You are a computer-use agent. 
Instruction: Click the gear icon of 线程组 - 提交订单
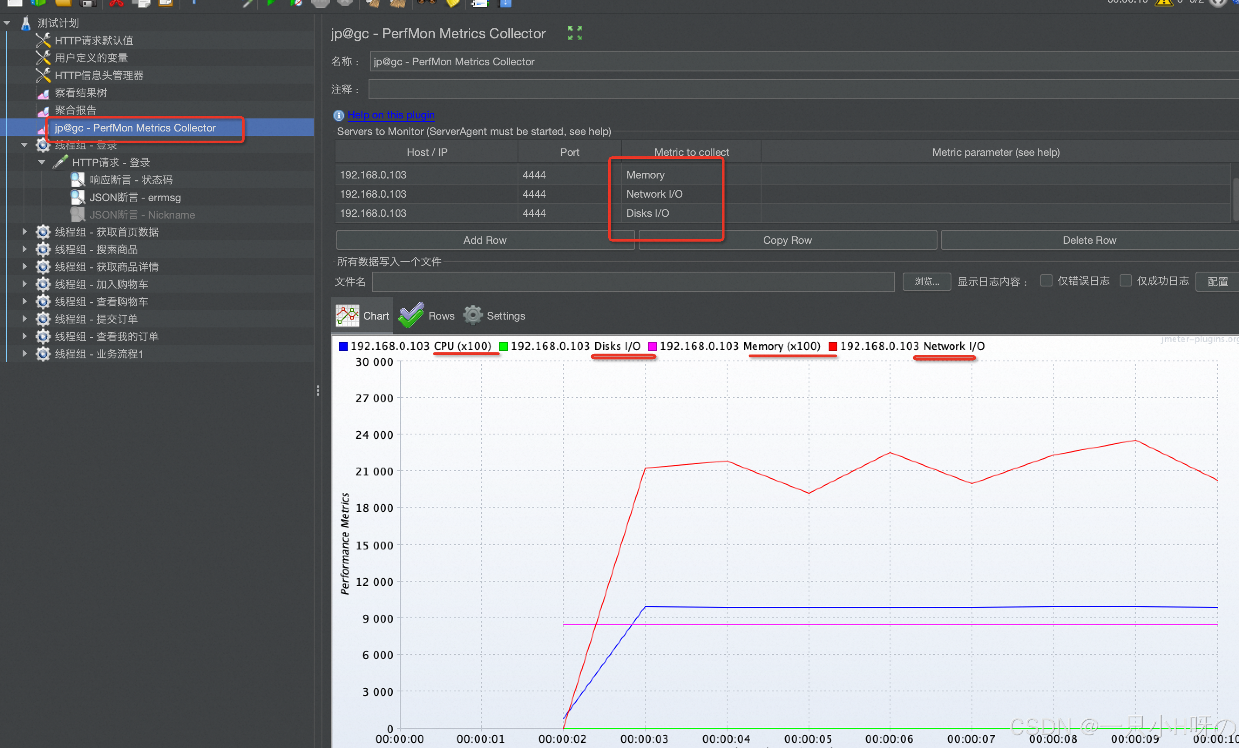(x=43, y=319)
